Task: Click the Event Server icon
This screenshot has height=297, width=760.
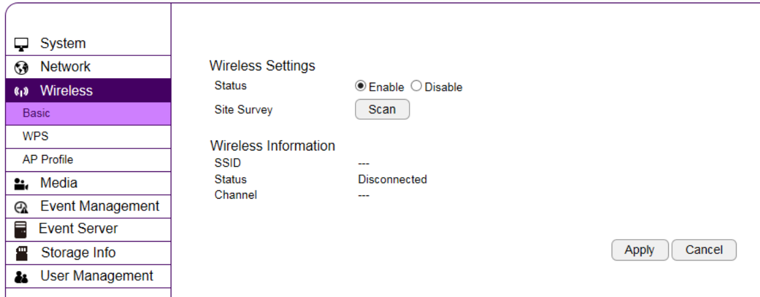Action: [x=21, y=229]
